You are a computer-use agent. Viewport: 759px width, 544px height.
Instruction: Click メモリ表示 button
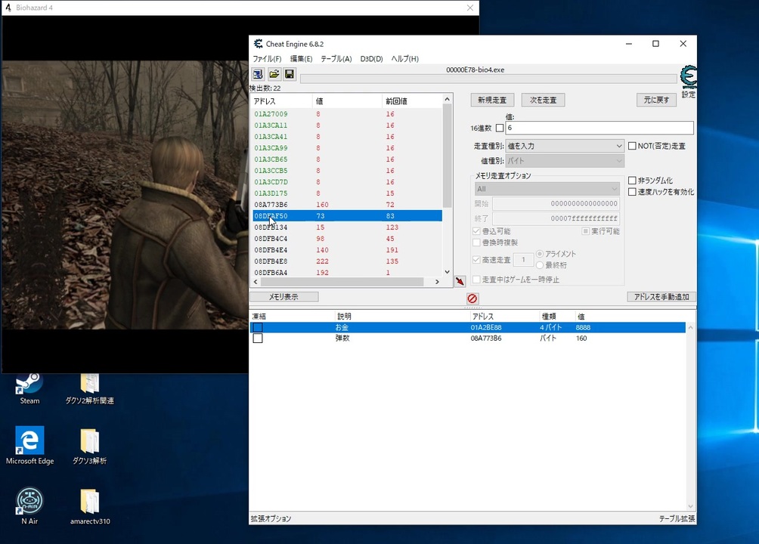(283, 297)
